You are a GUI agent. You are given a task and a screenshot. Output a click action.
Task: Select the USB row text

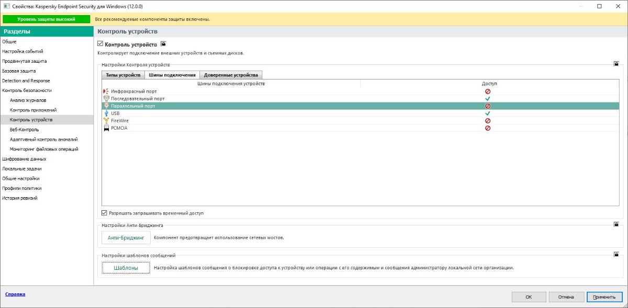tap(116, 113)
